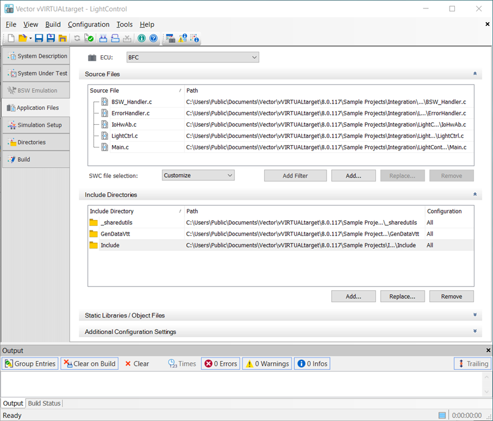The height and width of the screenshot is (421, 493).
Task: Click Add... button for source files
Action: point(353,176)
